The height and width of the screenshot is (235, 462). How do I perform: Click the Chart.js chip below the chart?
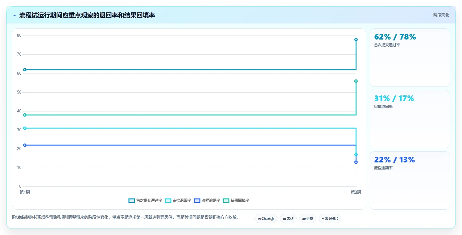[266, 219]
